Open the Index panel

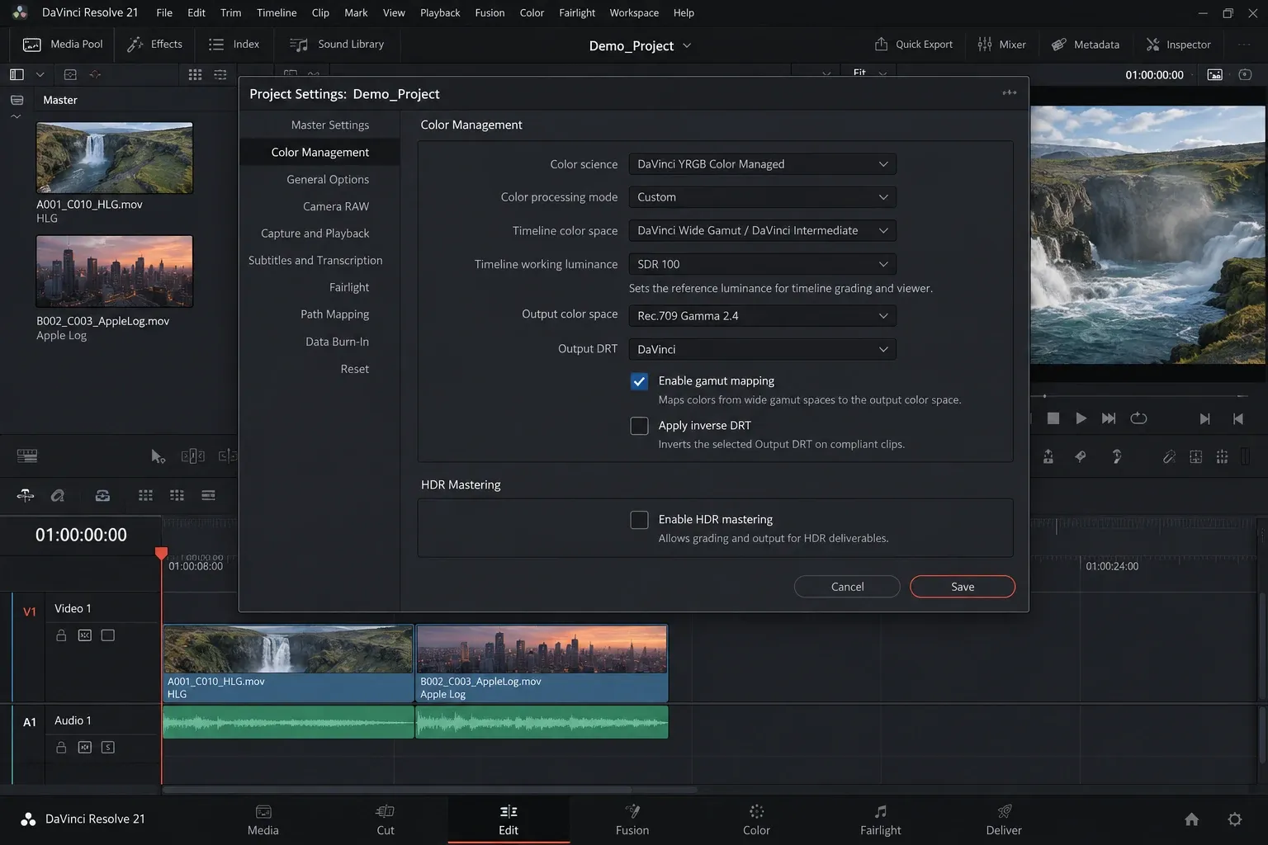[234, 45]
